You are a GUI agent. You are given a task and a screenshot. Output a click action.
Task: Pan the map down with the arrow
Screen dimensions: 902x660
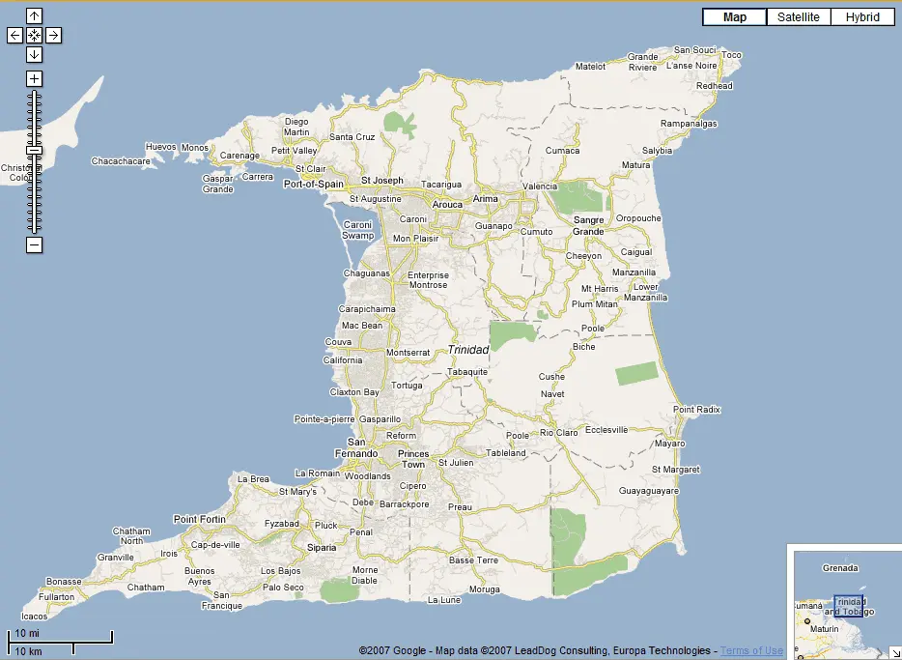[35, 54]
